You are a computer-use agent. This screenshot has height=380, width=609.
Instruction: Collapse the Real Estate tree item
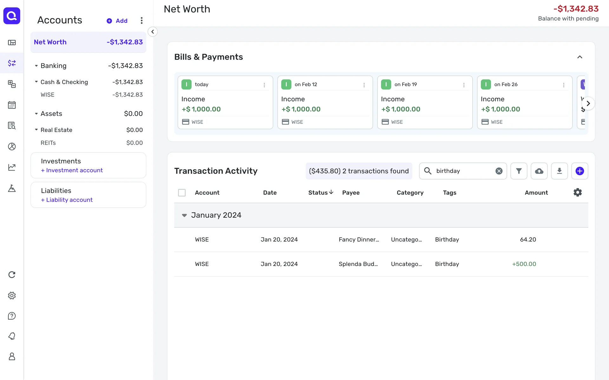point(36,130)
